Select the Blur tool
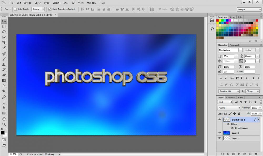 coord(4,86)
